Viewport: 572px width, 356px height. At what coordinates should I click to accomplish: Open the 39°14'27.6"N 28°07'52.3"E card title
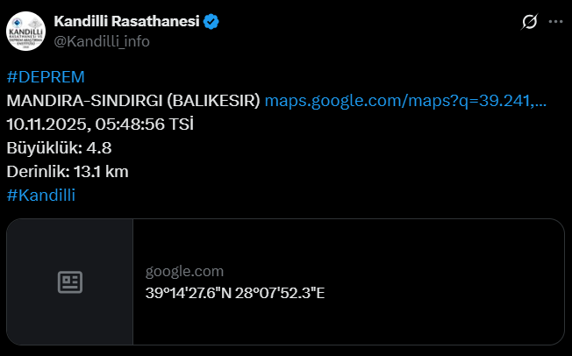coord(235,292)
